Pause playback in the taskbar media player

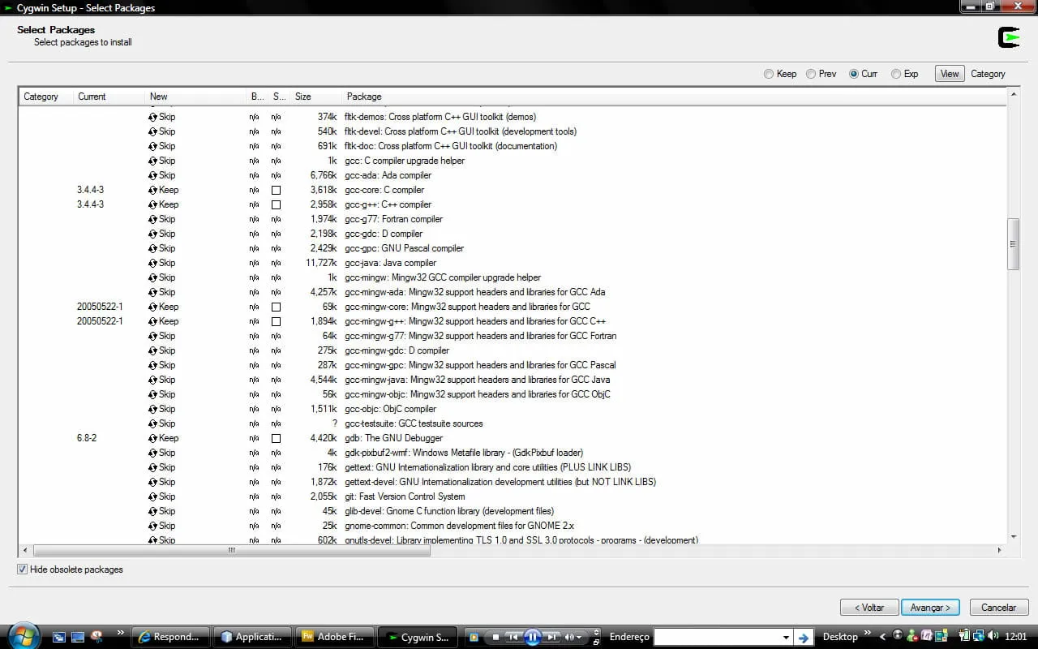tap(532, 637)
